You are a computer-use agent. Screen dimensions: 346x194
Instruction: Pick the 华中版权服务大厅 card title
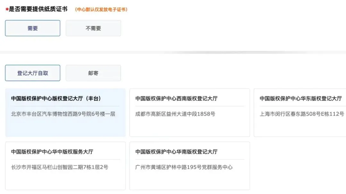(52, 152)
